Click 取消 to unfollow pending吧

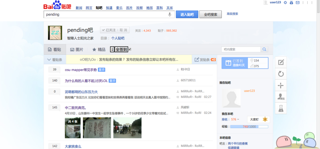click(123, 30)
